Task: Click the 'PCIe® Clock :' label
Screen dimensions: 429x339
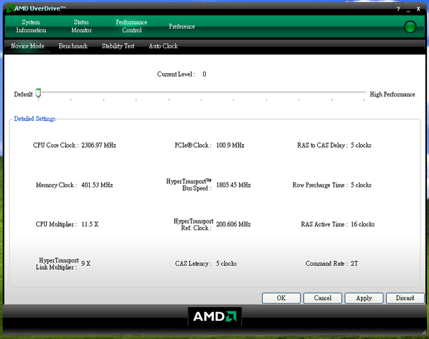Action: pyautogui.click(x=193, y=145)
